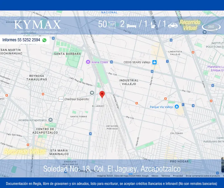Open the Arena CDMX purple marker icon
The width and height of the screenshot is (224, 188).
(x=88, y=62)
